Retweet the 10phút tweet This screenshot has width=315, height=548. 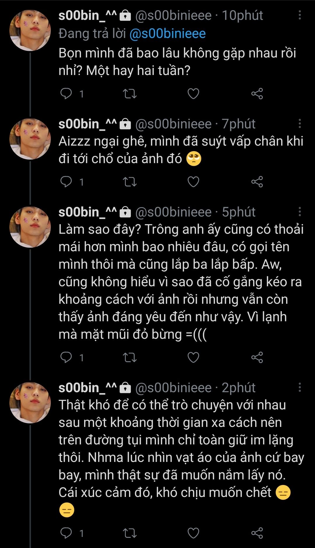tap(130, 94)
